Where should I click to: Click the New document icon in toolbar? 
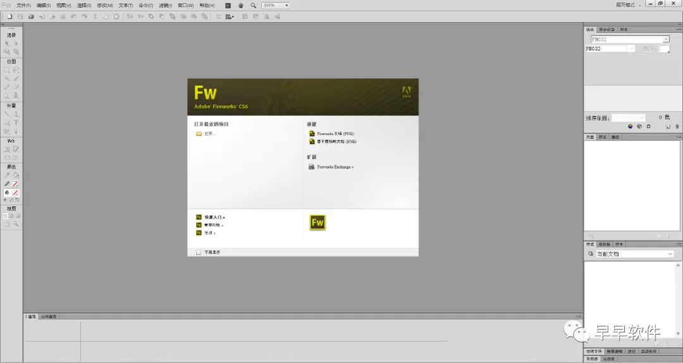point(9,16)
